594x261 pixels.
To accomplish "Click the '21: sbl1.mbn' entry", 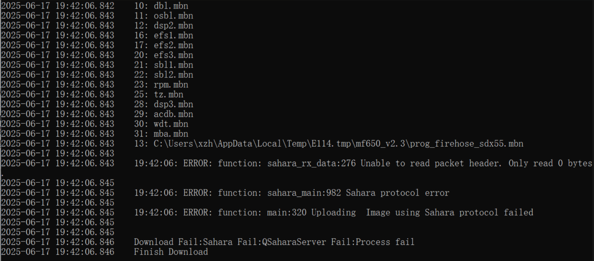I will [164, 65].
